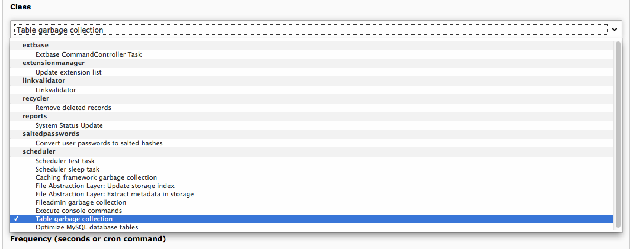The height and width of the screenshot is (249, 633).
Task: Pick Remove deleted records option
Action: (x=73, y=108)
